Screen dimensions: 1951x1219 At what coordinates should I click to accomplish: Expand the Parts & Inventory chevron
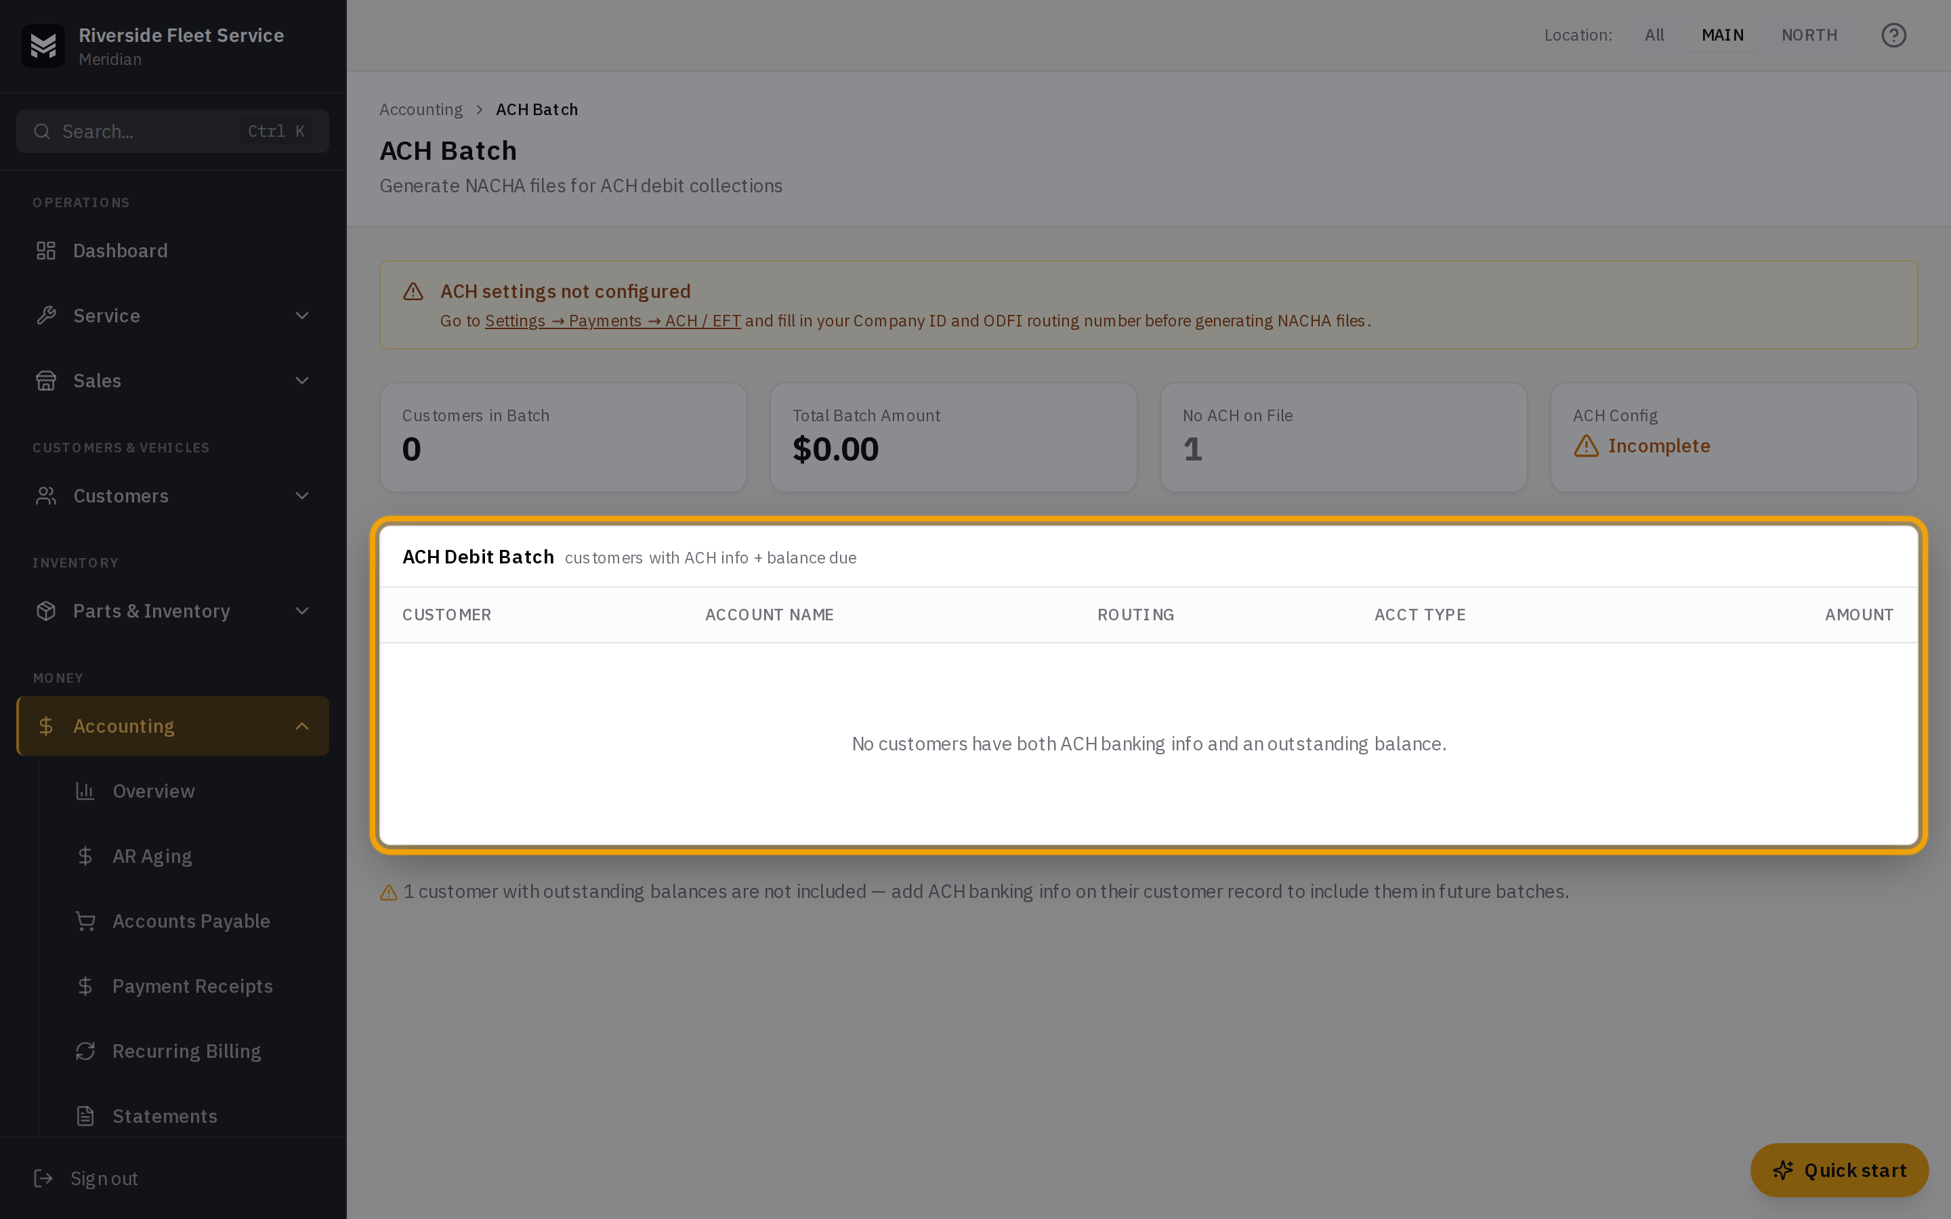[302, 611]
